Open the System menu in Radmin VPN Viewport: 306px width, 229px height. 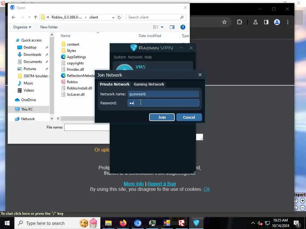point(120,57)
